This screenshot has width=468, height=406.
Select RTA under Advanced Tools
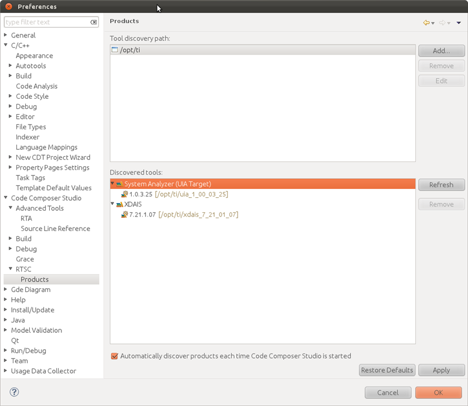tap(26, 218)
